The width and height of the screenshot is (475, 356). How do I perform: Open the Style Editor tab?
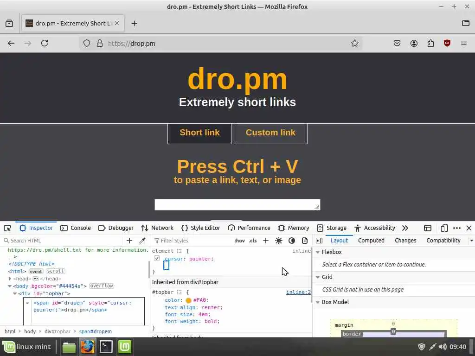click(x=200, y=228)
